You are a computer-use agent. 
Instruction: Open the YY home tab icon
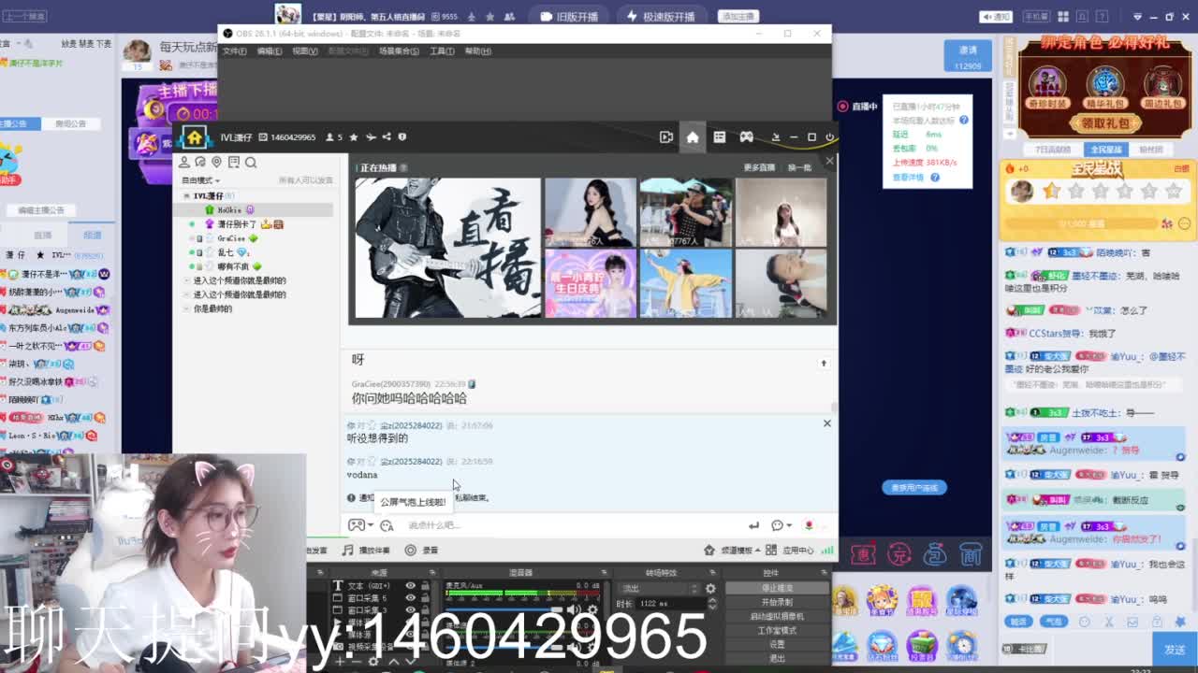[693, 137]
